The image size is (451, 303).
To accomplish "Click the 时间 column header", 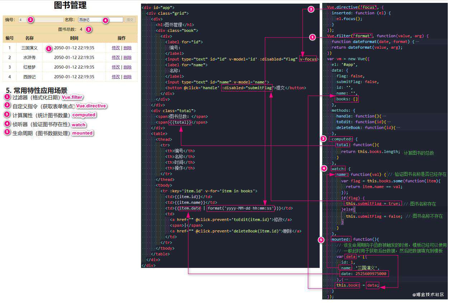I will tap(74, 38).
